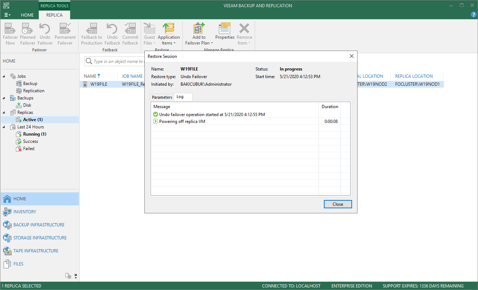Select Last 24 Hours tree item
The height and width of the screenshot is (290, 478).
30,127
